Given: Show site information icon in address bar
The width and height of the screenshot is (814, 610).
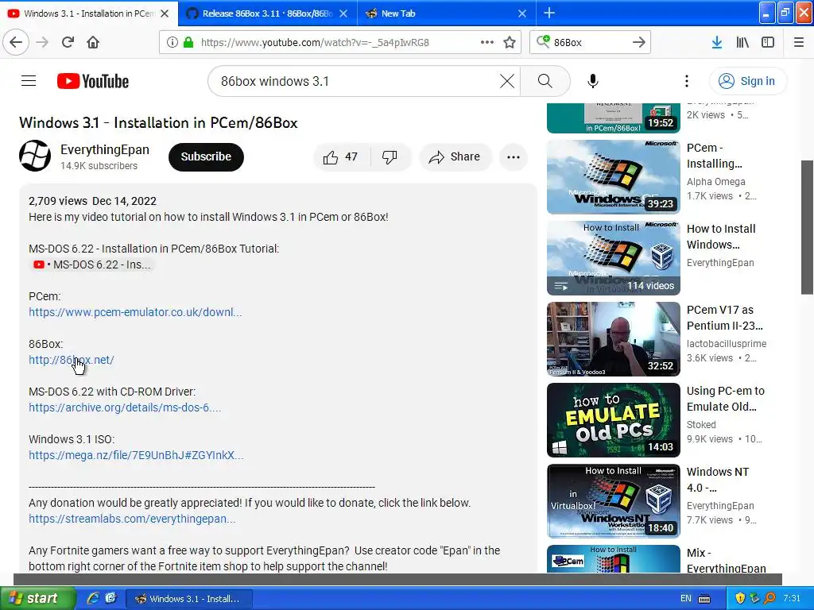Looking at the screenshot, I should (x=172, y=43).
